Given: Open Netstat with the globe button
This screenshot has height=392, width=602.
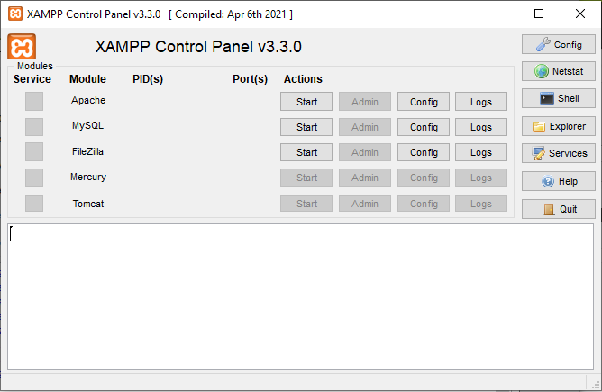Looking at the screenshot, I should [x=558, y=71].
